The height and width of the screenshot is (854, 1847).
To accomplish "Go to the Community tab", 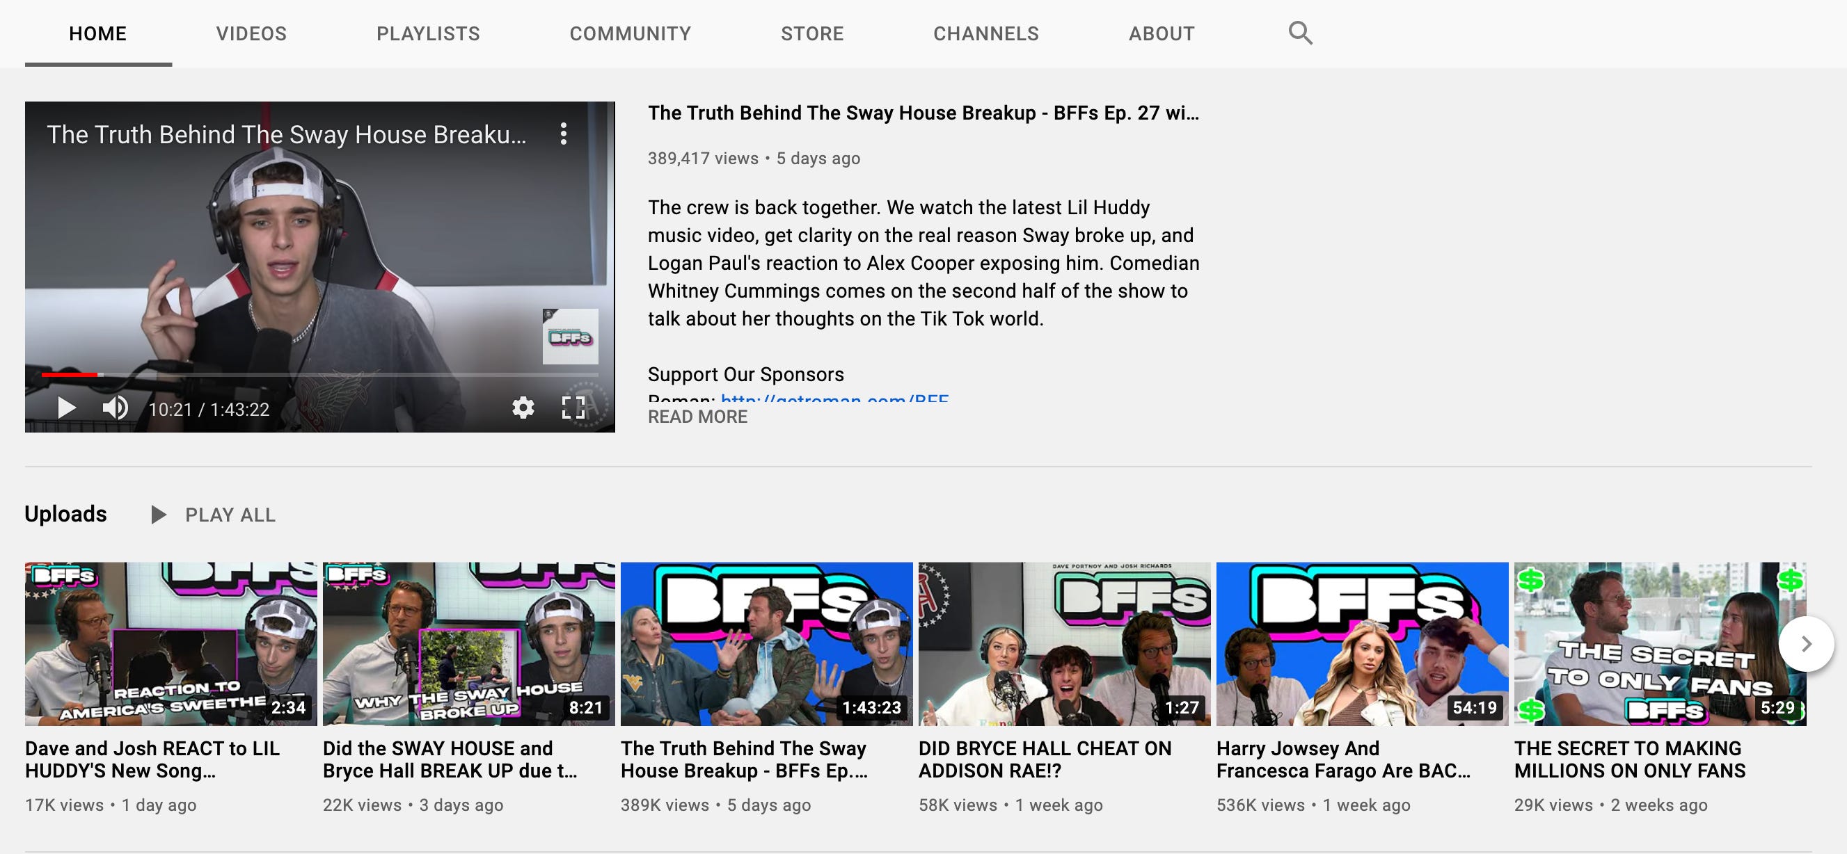I will [x=630, y=33].
